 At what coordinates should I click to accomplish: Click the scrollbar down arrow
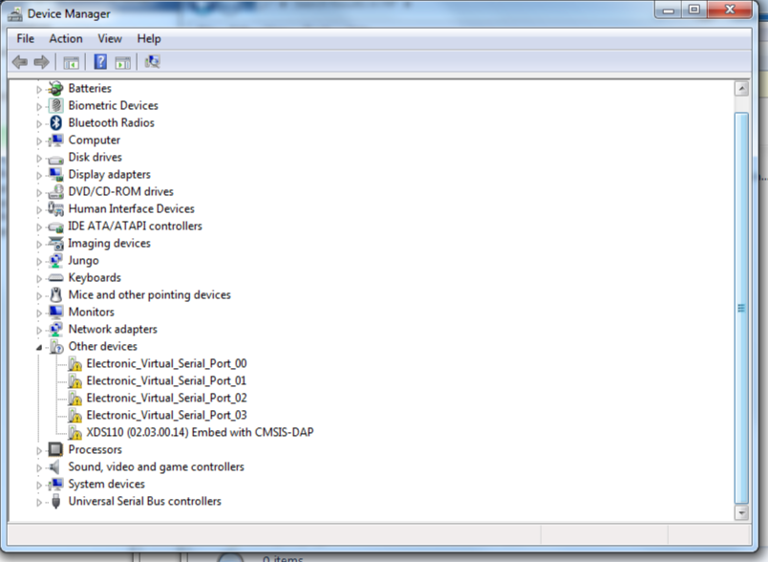point(741,513)
